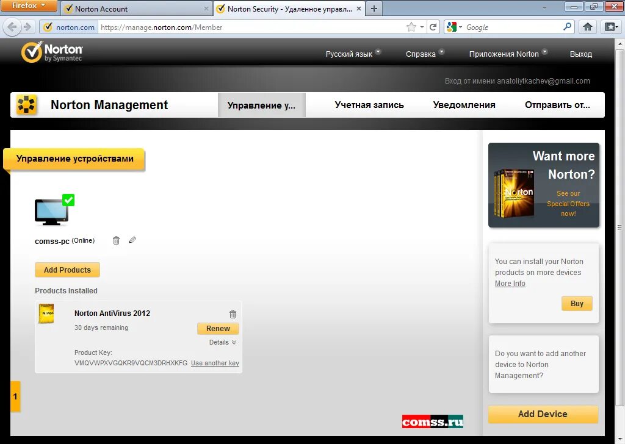Click the Norton Management yellow app icon
This screenshot has width=625, height=444.
[x=26, y=105]
